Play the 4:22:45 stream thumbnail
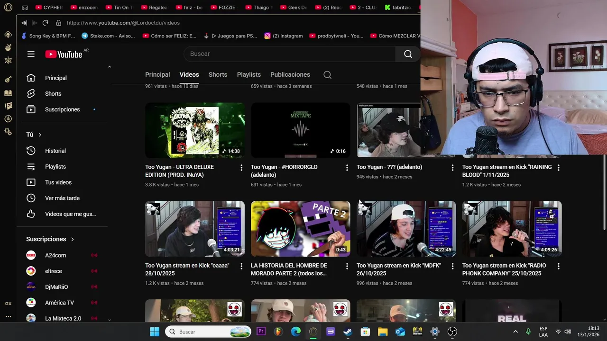 pos(406,229)
